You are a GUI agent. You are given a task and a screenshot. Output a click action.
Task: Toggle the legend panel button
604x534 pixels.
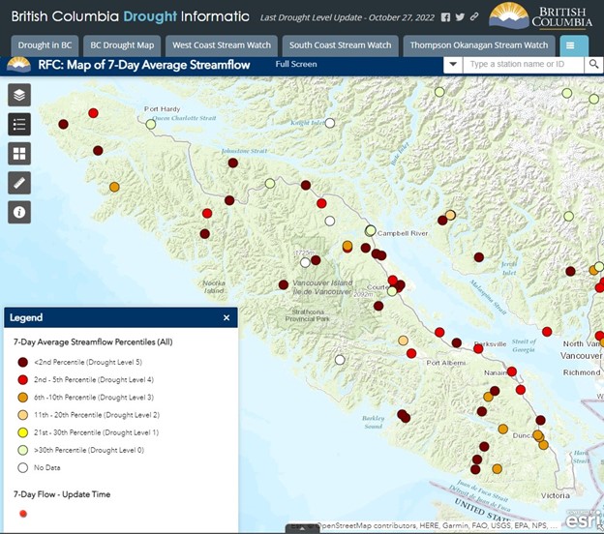(x=20, y=124)
